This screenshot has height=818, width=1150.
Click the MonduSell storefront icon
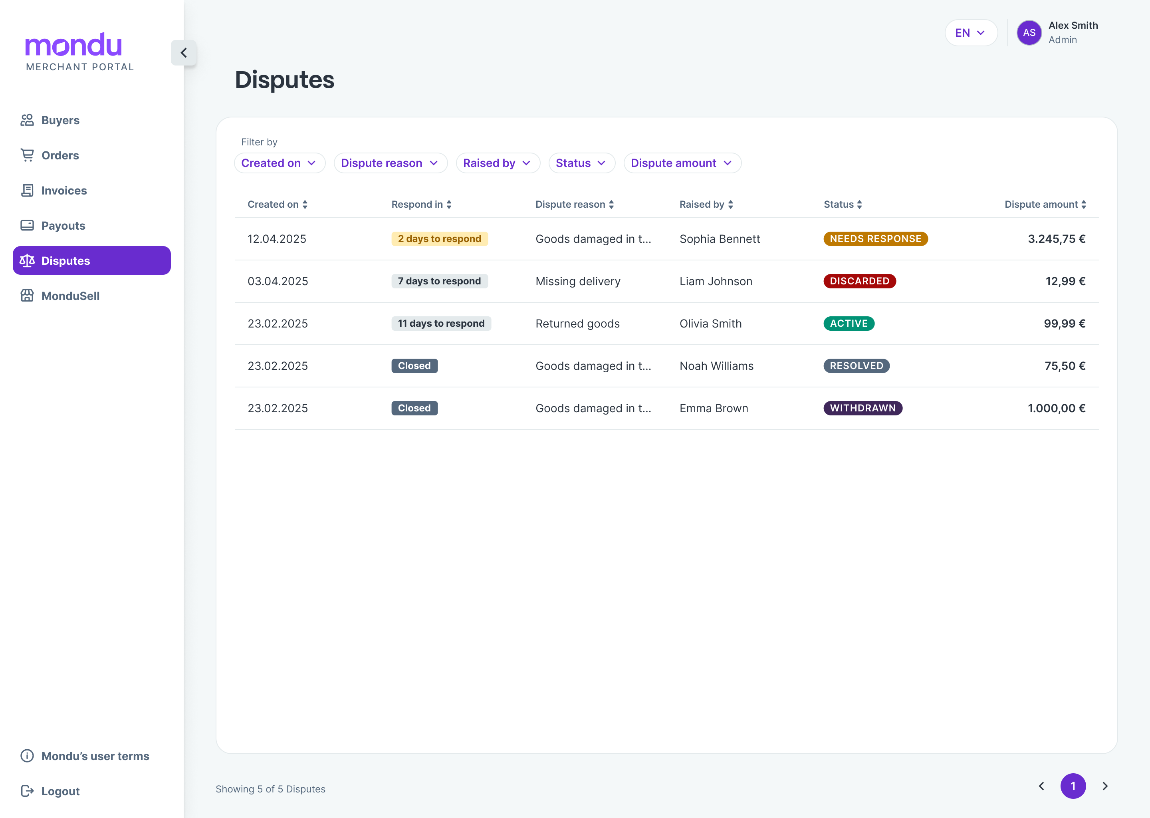27,296
